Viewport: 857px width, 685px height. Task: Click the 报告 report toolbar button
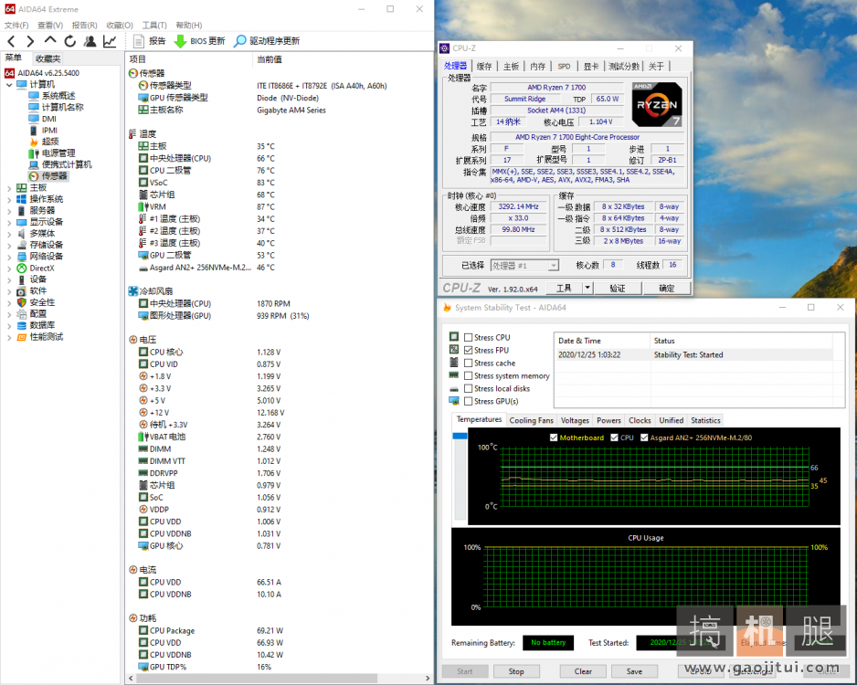(149, 41)
